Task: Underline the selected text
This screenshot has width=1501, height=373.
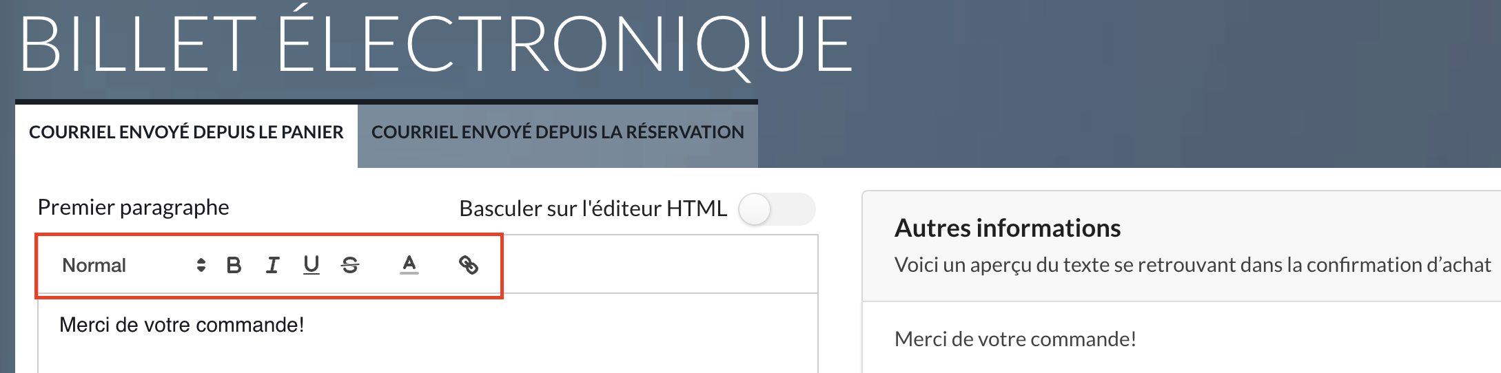Action: (x=312, y=265)
